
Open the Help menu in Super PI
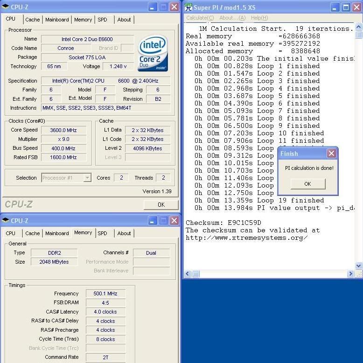(259, 18)
